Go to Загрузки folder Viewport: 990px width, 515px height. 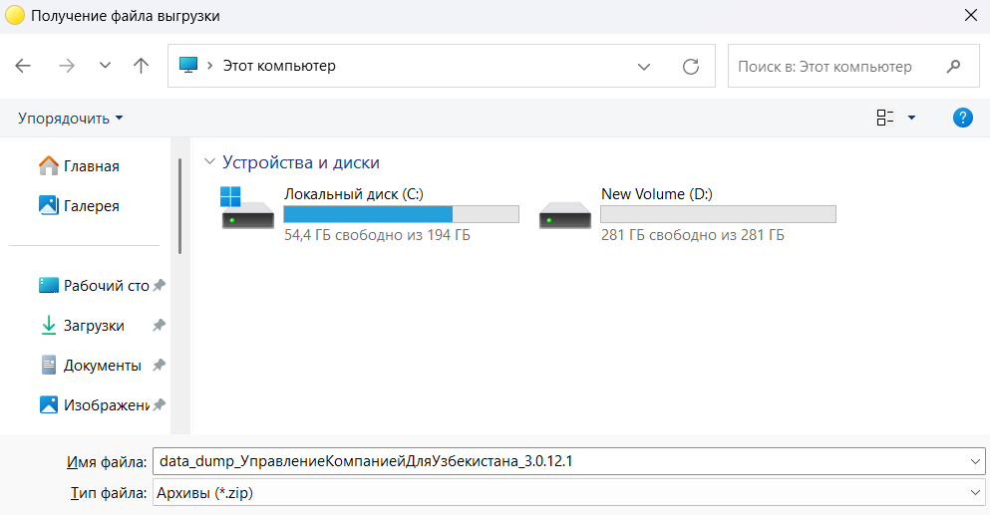coord(94,326)
